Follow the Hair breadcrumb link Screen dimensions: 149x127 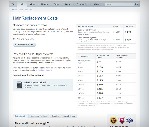[13, 10]
